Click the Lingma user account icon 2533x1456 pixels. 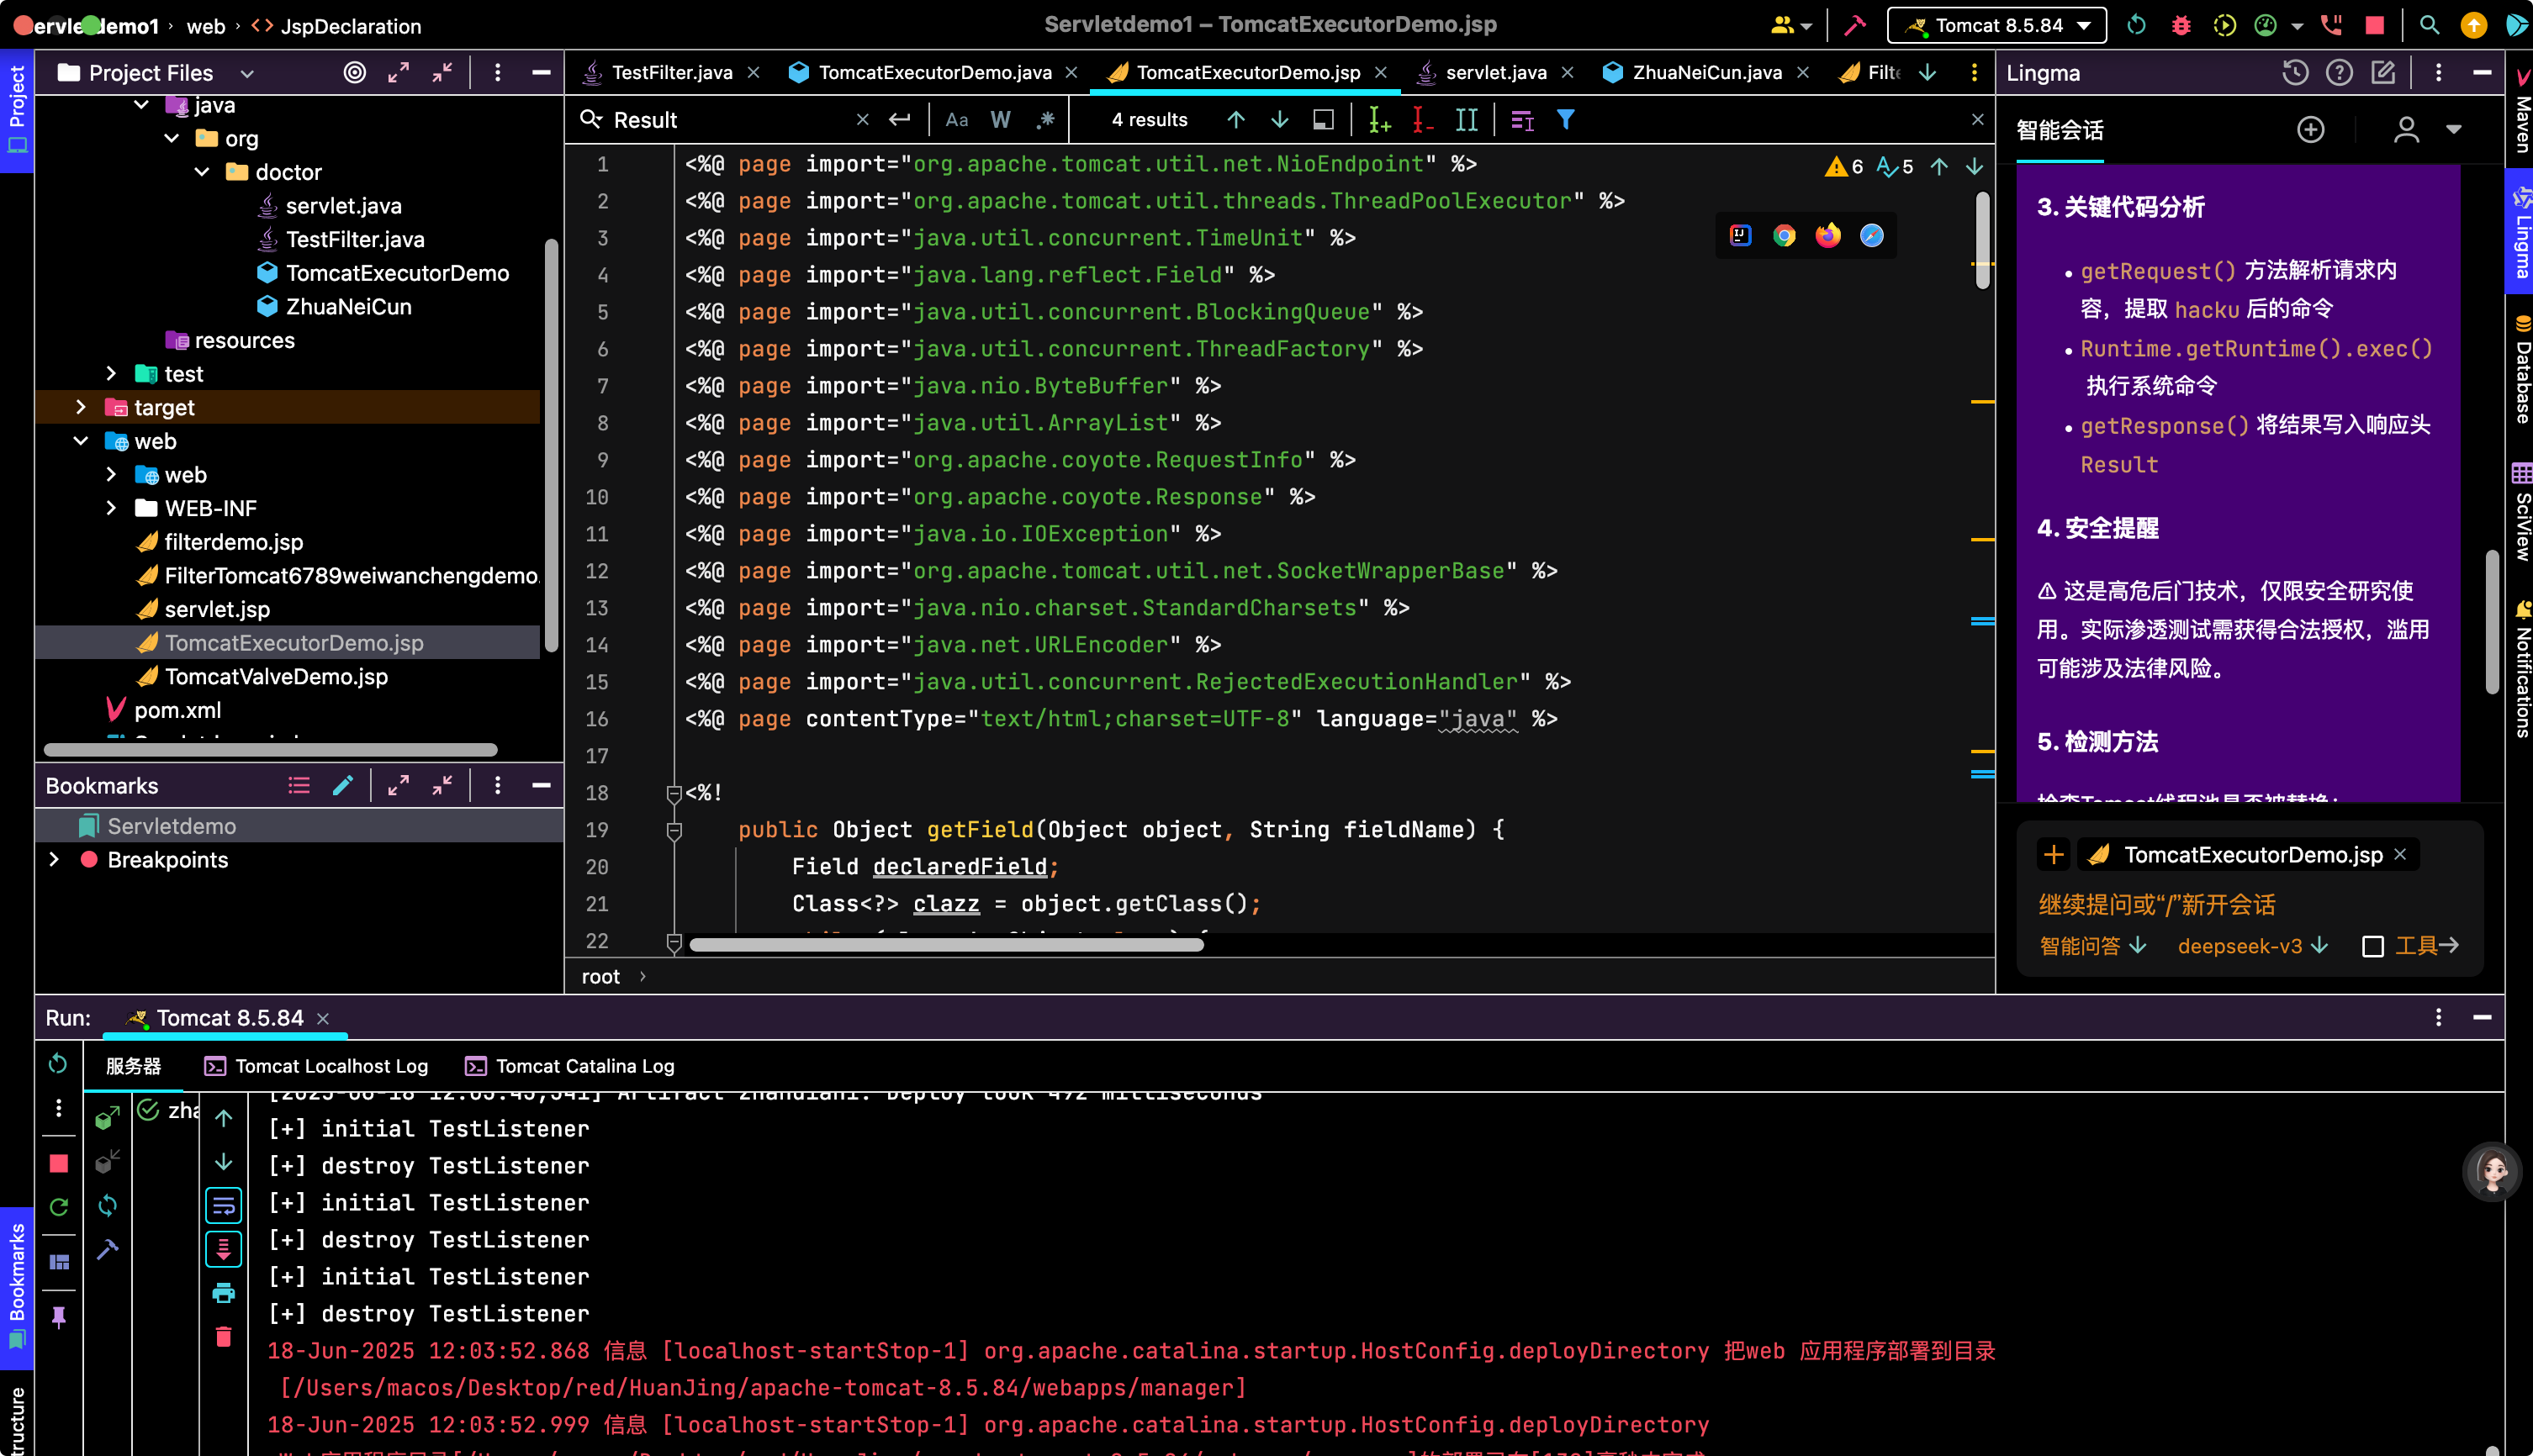(x=2406, y=129)
